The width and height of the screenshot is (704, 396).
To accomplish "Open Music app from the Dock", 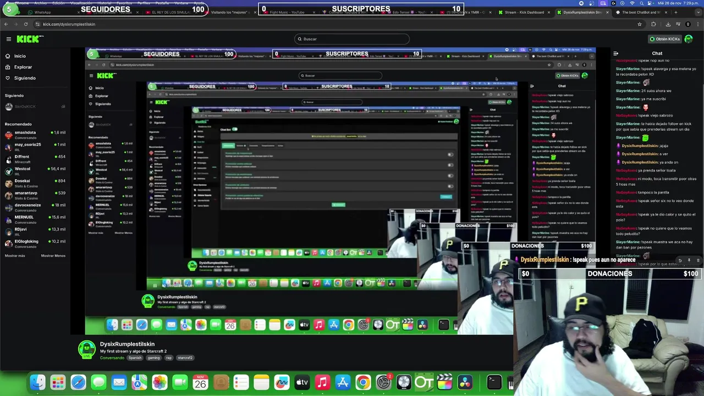I will click(x=322, y=382).
